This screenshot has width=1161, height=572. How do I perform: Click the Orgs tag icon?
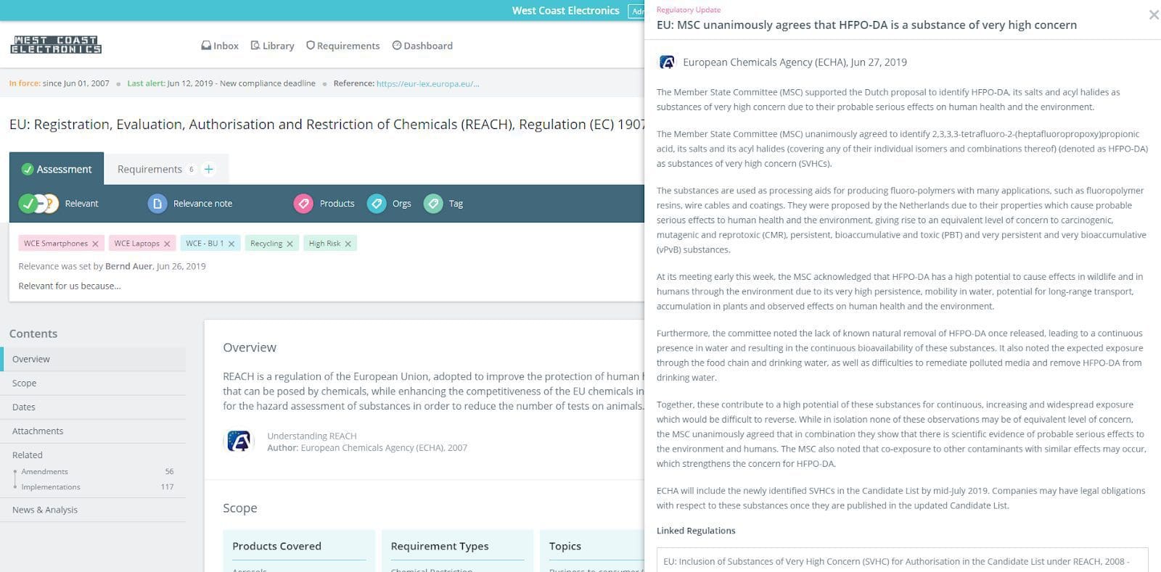point(376,204)
